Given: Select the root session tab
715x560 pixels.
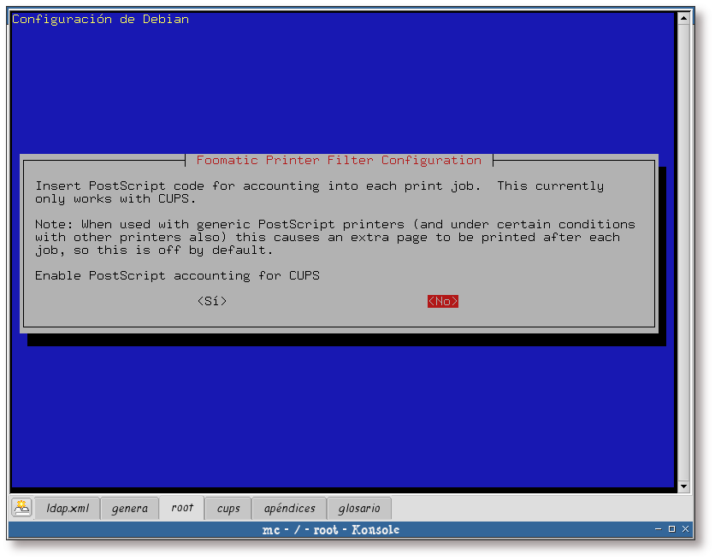Looking at the screenshot, I should (182, 508).
